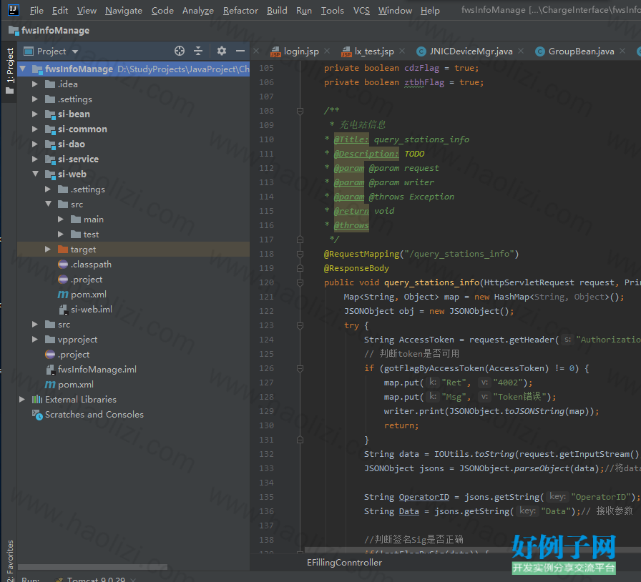Expand External Libraries node
Viewport: 641px width, 582px height.
pyautogui.click(x=22, y=399)
